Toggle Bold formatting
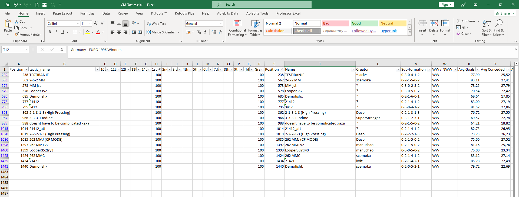The image size is (519, 197). pos(50,32)
